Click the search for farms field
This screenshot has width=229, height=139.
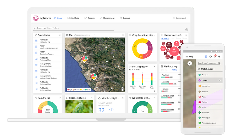(74, 28)
